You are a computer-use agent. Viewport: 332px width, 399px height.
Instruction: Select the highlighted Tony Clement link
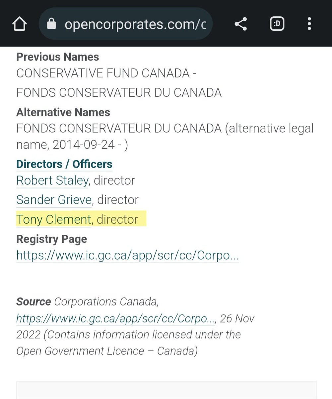click(53, 219)
